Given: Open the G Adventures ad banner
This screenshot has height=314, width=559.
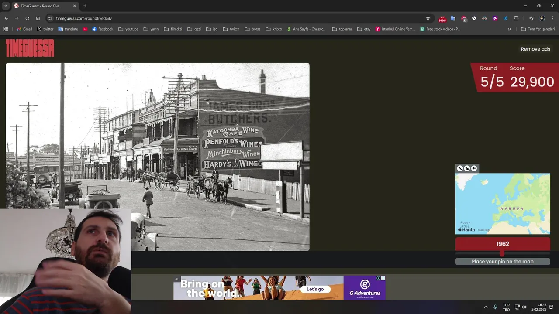Looking at the screenshot, I should point(279,288).
